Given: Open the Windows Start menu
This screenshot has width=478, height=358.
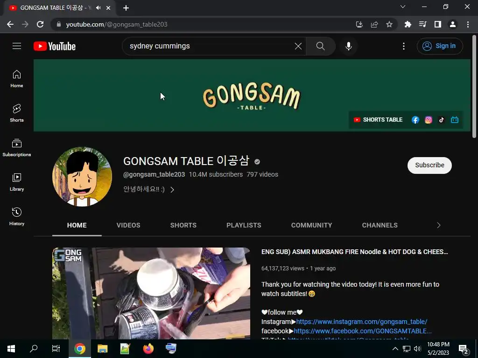Looking at the screenshot, I should click(11, 349).
